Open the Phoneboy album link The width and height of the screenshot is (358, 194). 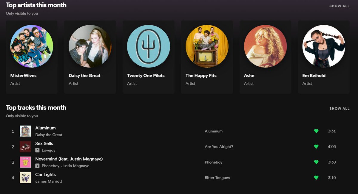214,162
